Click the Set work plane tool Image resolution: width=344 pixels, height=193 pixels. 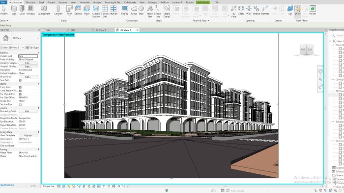tap(290, 10)
